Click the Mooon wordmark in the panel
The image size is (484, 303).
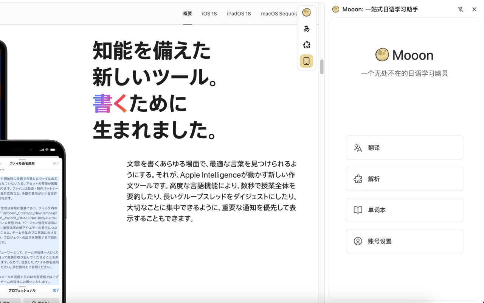(413, 55)
